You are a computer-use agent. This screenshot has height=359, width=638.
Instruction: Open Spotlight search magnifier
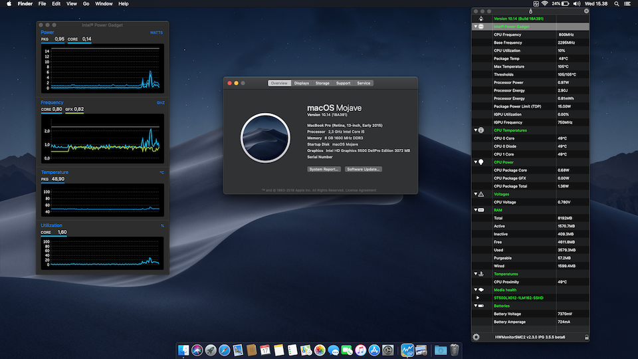point(617,4)
